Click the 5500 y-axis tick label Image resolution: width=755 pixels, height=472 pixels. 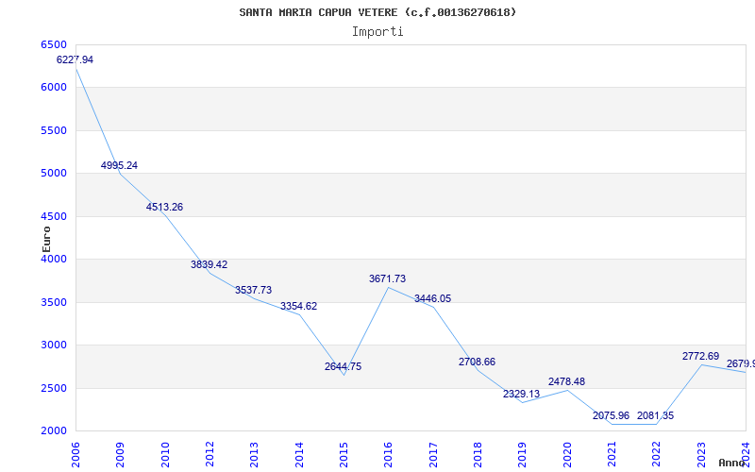(x=54, y=130)
